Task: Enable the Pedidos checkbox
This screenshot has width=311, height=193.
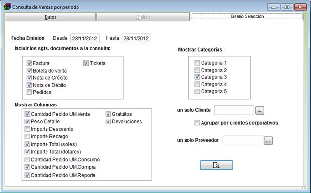Action: [x=29, y=92]
